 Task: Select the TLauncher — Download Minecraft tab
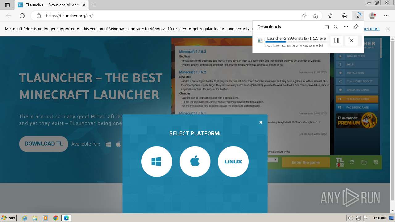(x=52, y=5)
